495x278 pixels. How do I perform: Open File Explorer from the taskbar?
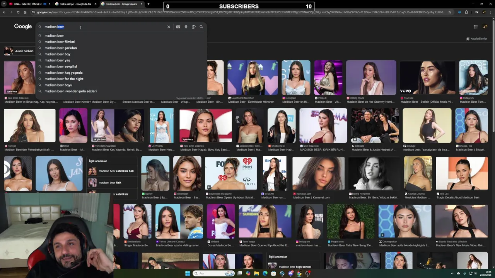[256, 273]
